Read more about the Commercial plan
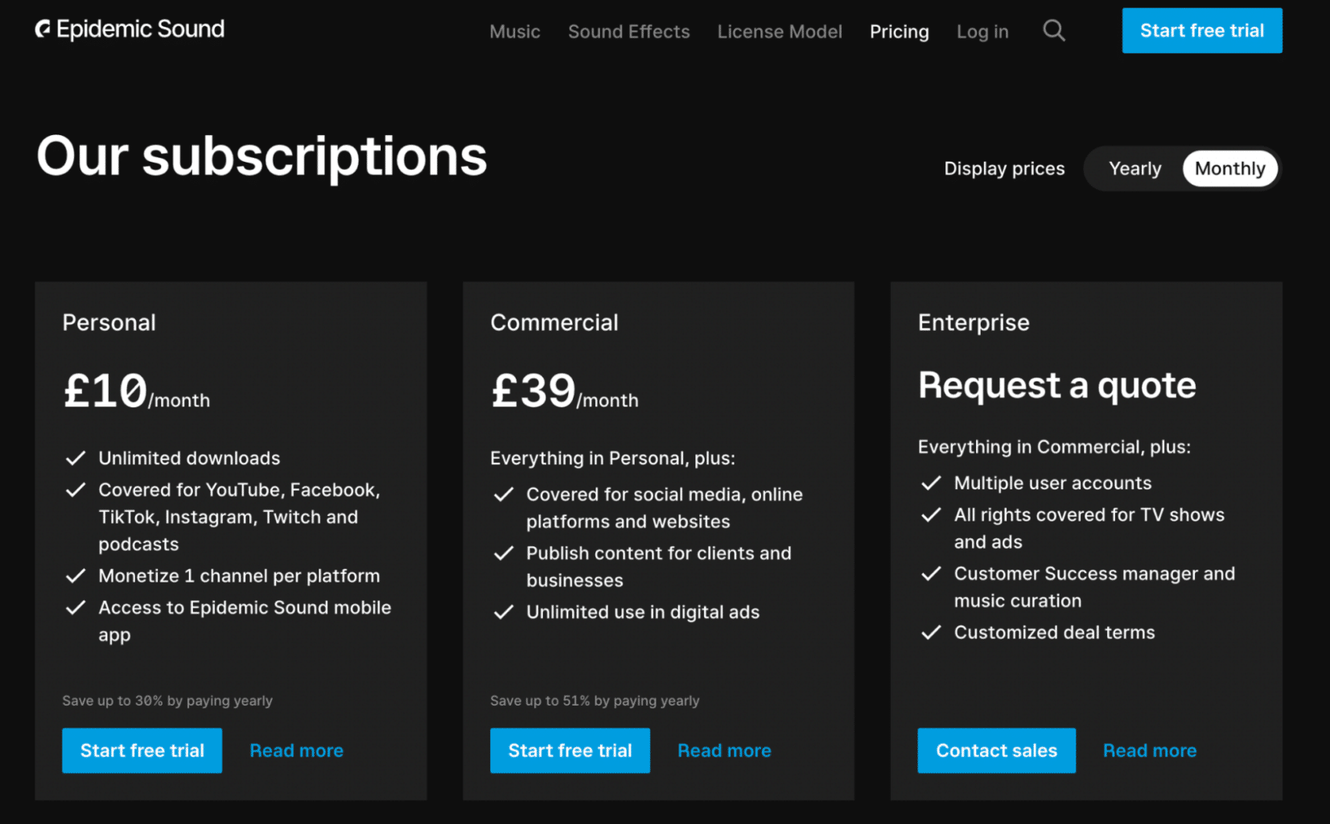The width and height of the screenshot is (1330, 824). pyautogui.click(x=724, y=750)
